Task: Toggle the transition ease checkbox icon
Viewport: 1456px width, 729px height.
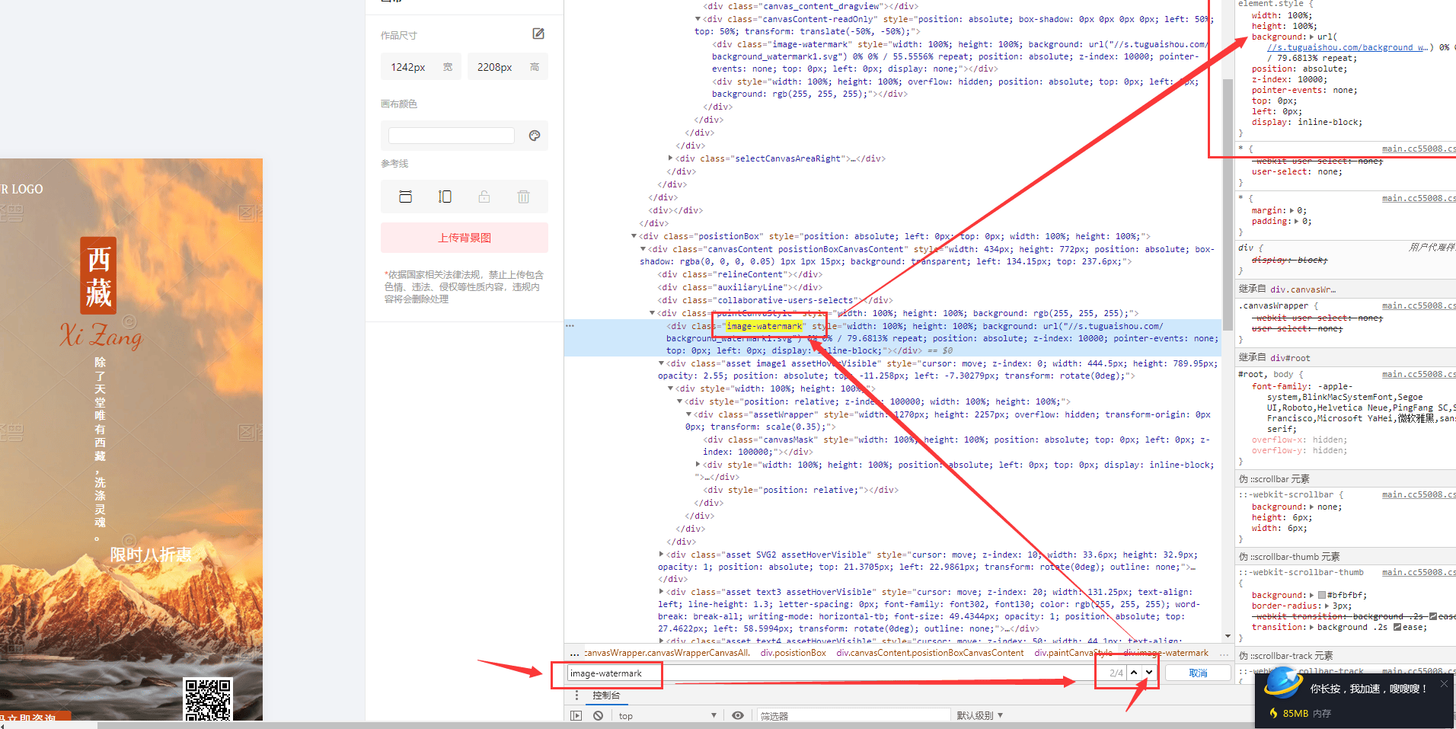Action: [x=1397, y=627]
